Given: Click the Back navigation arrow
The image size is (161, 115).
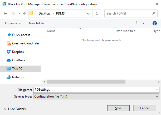Looking at the screenshot, I should tap(6, 13).
